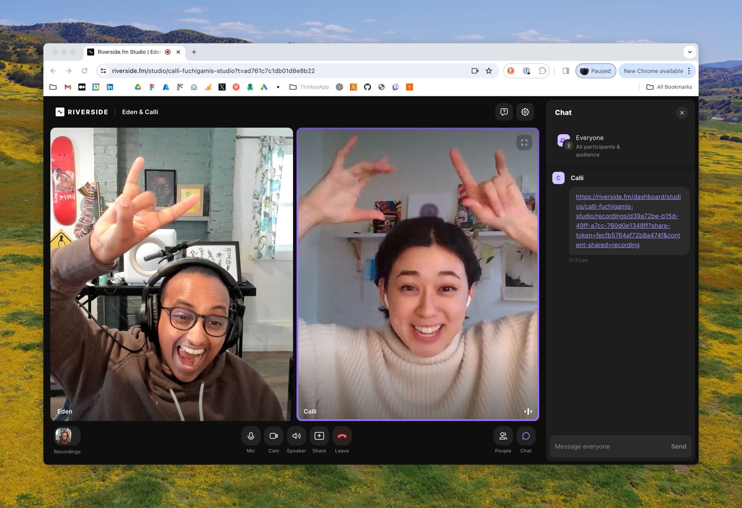Toggle the Chat panel button

click(x=526, y=436)
